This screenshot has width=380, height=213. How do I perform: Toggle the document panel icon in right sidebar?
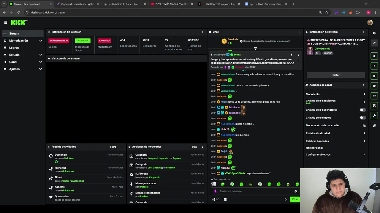pyautogui.click(x=374, y=76)
